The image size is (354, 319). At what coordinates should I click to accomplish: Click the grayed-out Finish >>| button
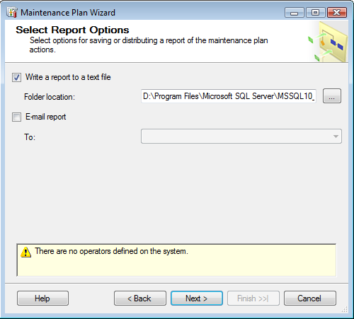pyautogui.click(x=253, y=298)
